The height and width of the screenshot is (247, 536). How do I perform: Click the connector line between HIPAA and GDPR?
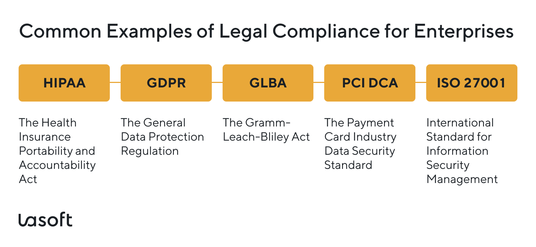[115, 83]
